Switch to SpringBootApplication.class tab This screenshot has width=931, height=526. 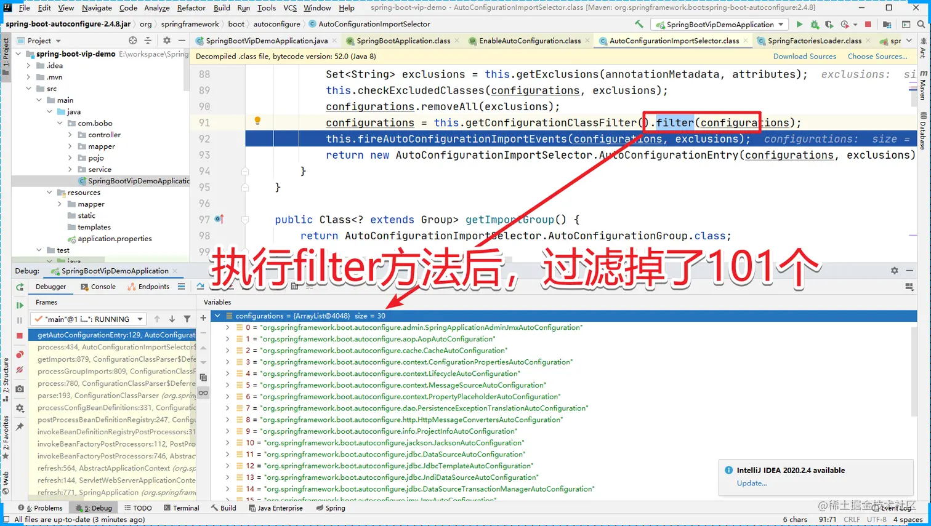(x=403, y=41)
